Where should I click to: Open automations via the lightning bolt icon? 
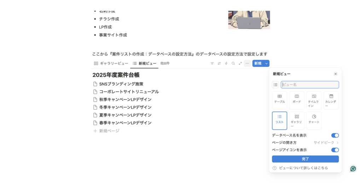(x=226, y=63)
